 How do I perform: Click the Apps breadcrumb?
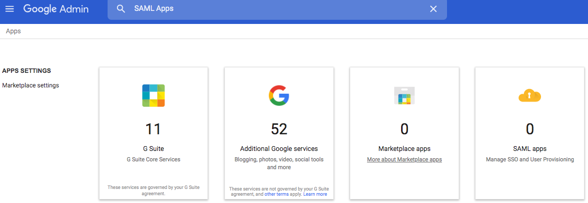(13, 31)
